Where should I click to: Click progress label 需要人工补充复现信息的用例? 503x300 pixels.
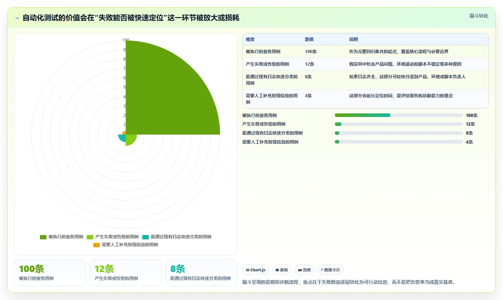point(270,142)
